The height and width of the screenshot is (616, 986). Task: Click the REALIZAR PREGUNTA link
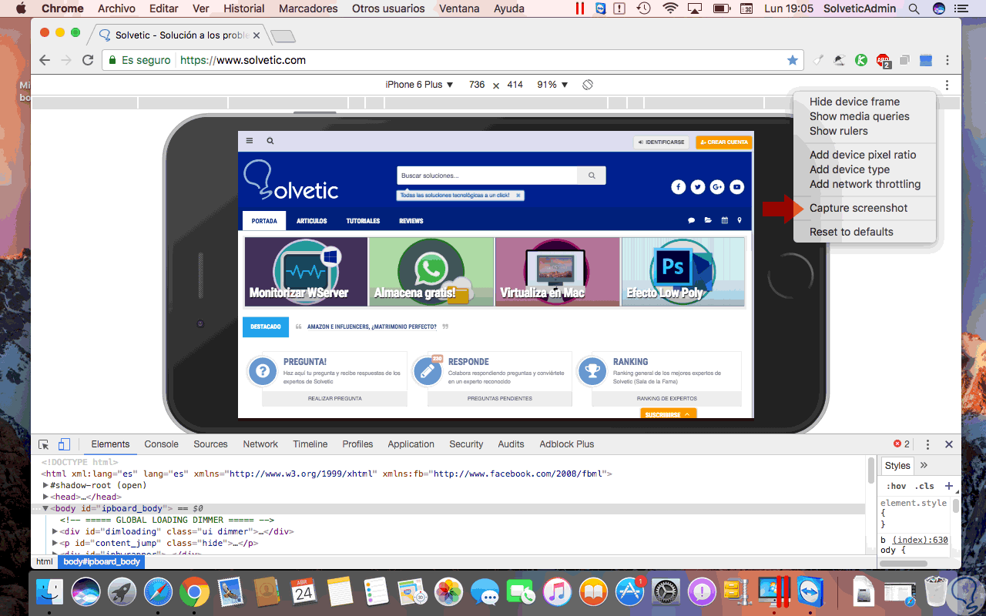pyautogui.click(x=335, y=399)
